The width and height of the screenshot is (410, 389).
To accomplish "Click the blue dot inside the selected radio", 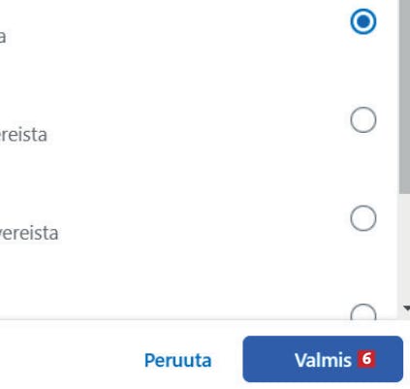I will [363, 21].
